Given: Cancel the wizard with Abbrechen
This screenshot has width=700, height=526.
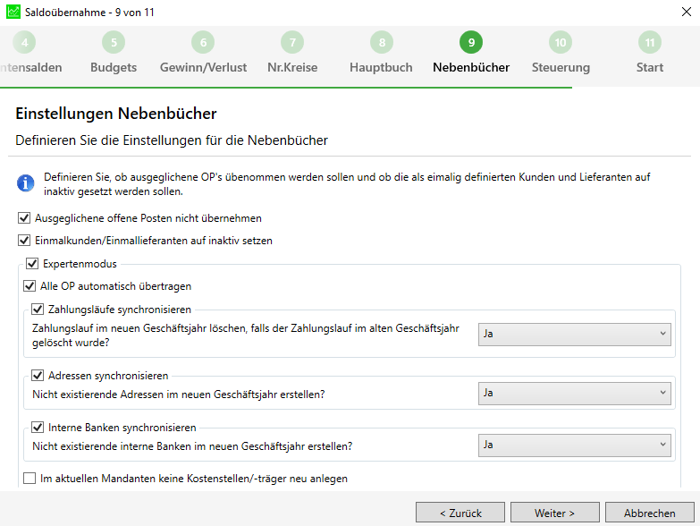Looking at the screenshot, I should coord(650,513).
